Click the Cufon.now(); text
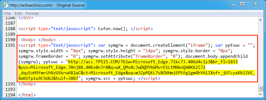 (x=113, y=29)
